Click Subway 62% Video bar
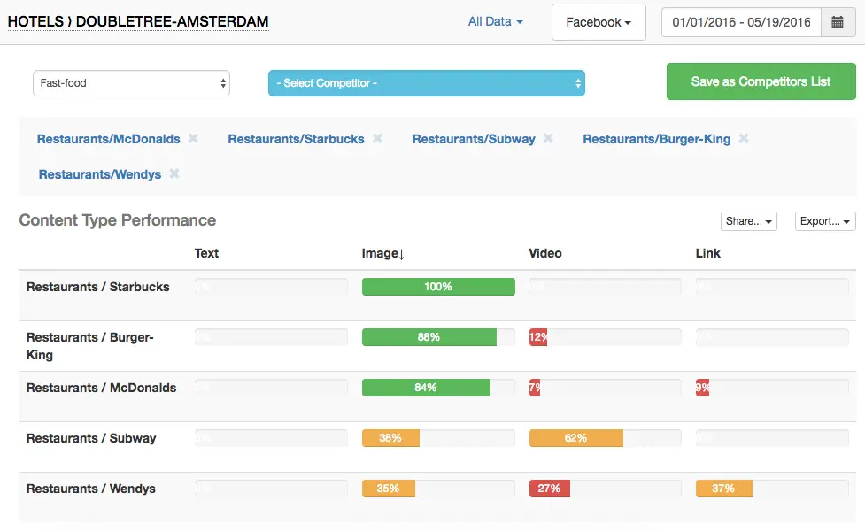865x531 pixels. coord(575,438)
